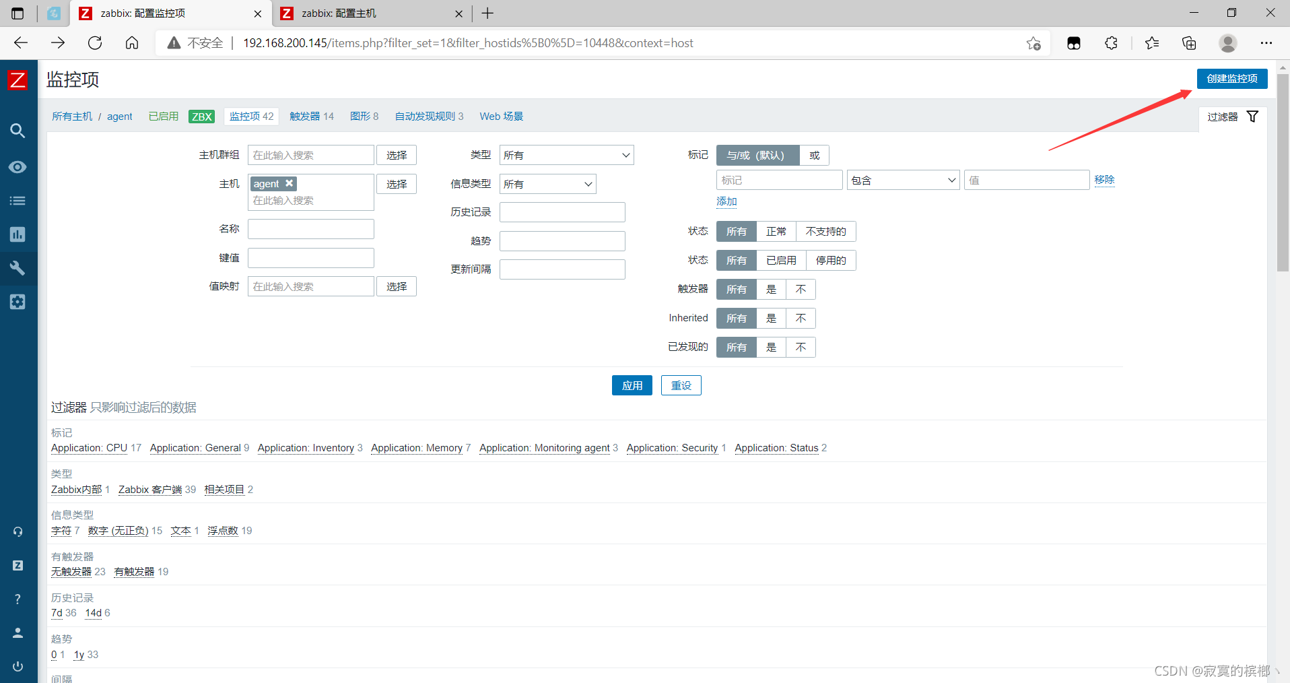Viewport: 1290px width, 683px height.
Task: Open the Web 场景 tab
Action: pos(502,117)
